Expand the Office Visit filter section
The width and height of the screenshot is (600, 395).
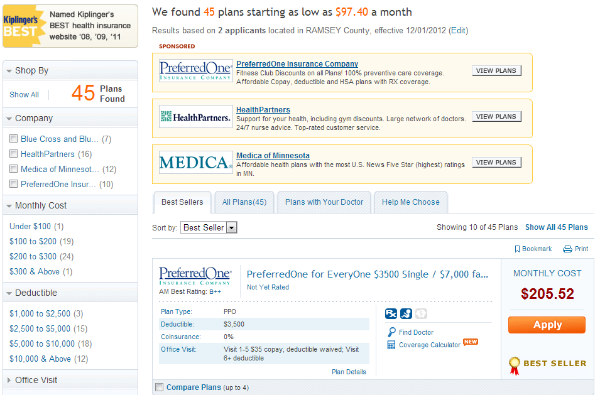[9, 380]
